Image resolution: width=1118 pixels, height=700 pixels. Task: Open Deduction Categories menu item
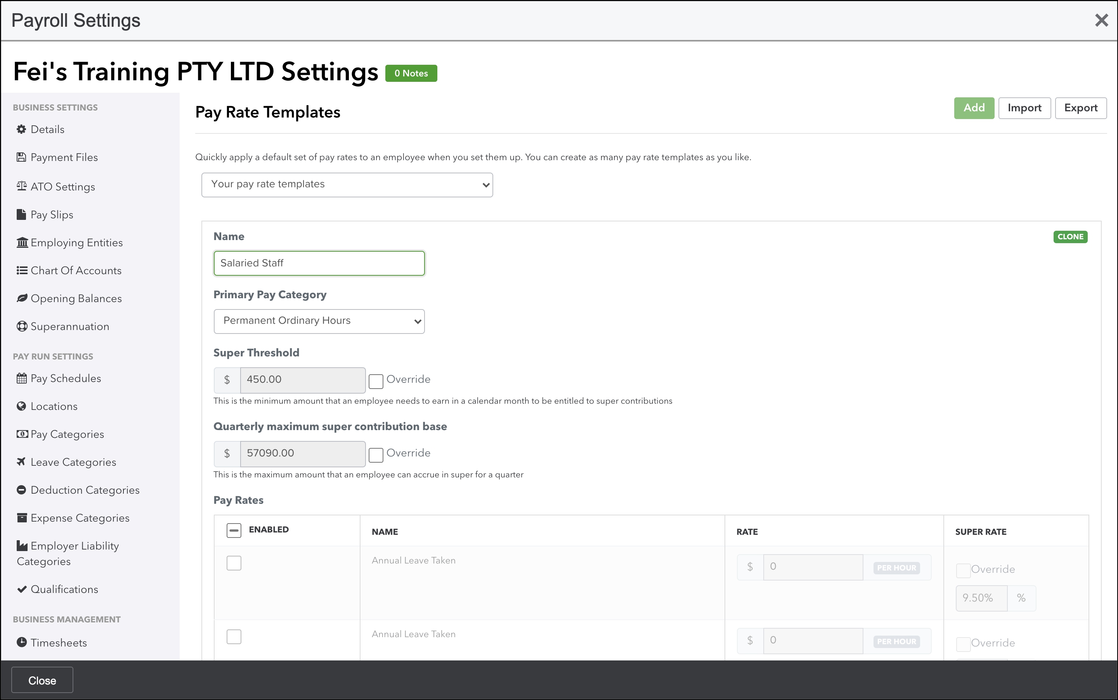tap(85, 490)
